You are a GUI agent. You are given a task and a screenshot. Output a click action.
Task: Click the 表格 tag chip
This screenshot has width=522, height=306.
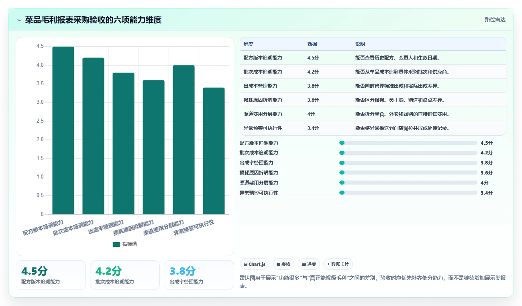pyautogui.click(x=283, y=264)
